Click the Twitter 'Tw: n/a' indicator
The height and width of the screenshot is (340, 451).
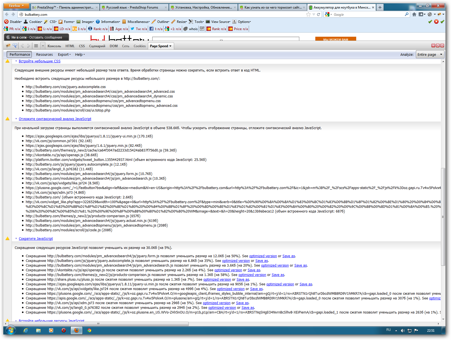(139, 29)
